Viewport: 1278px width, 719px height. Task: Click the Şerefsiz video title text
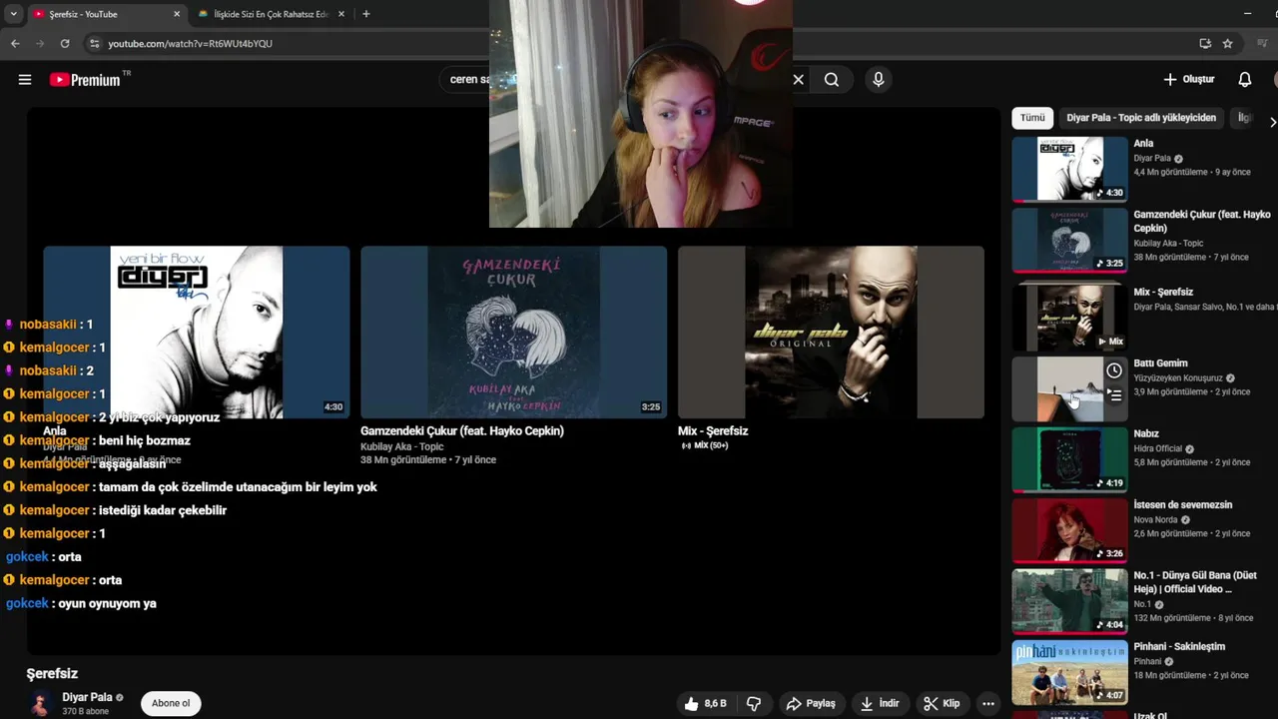pyautogui.click(x=52, y=674)
